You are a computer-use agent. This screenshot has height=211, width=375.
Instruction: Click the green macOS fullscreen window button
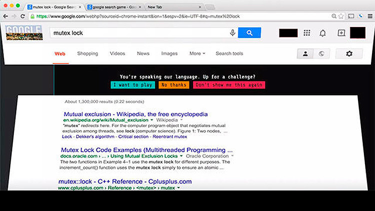click(x=18, y=5)
